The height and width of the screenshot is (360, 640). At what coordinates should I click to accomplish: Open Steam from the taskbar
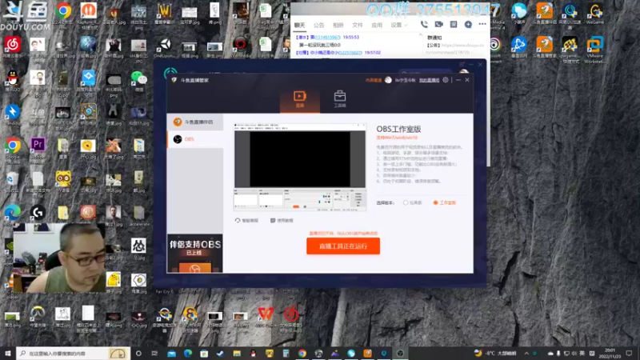[x=221, y=354]
